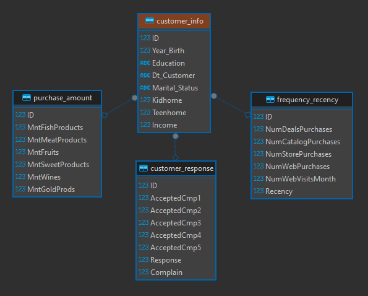Select the NumCatalogPurchases column
This screenshot has width=368, height=296.
(x=302, y=142)
